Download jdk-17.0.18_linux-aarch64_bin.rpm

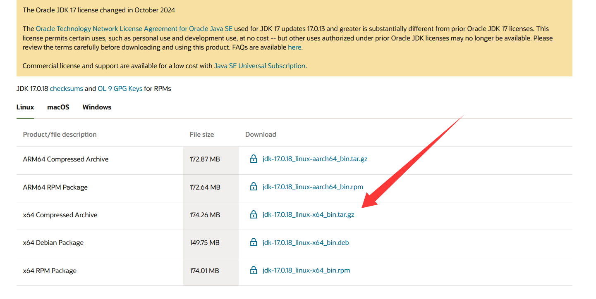[313, 187]
